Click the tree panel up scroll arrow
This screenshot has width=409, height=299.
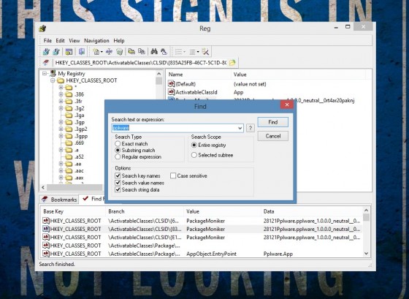click(x=159, y=74)
